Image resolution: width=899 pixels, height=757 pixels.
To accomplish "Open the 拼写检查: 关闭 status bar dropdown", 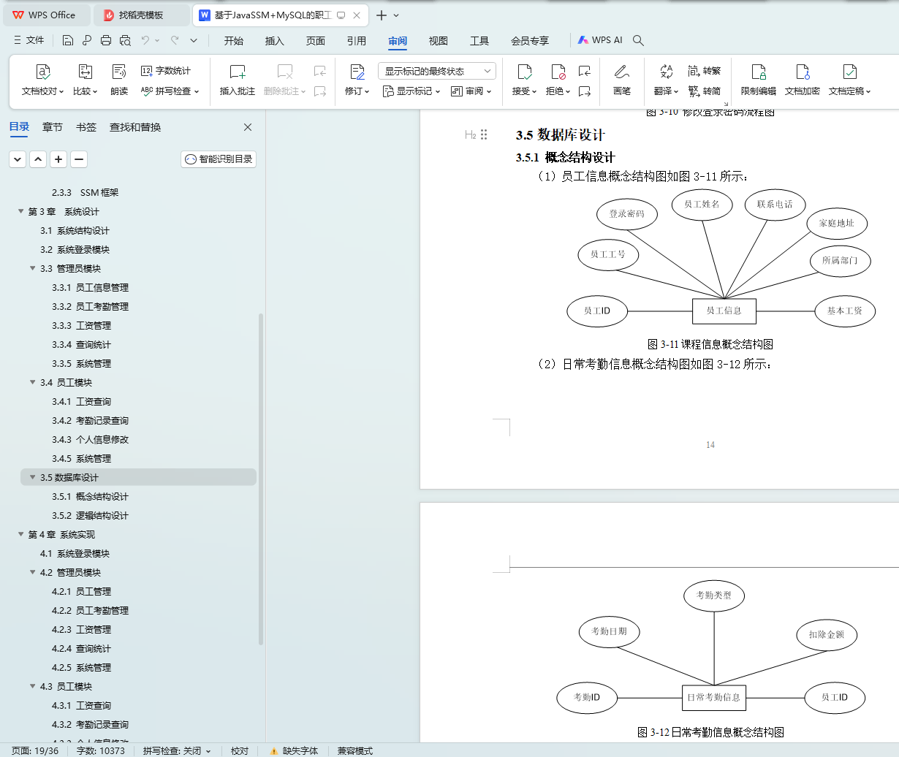I will pyautogui.click(x=177, y=750).
